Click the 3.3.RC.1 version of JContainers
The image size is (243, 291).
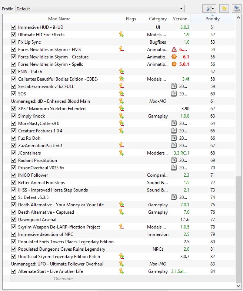[181, 153]
